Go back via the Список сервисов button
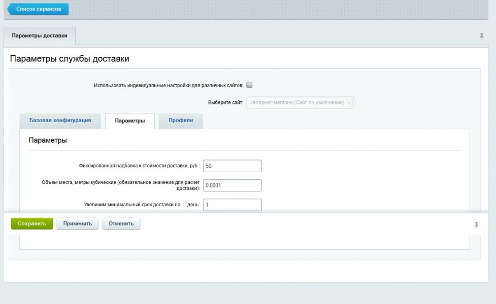Viewport: 496px width, 304px height. 38,9
